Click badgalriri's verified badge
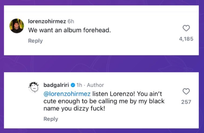204x133 pixels. coord(73,85)
